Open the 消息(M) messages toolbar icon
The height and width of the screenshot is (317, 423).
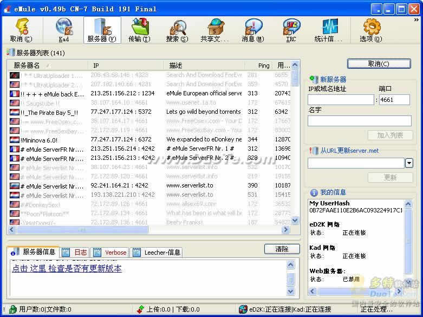click(x=253, y=30)
